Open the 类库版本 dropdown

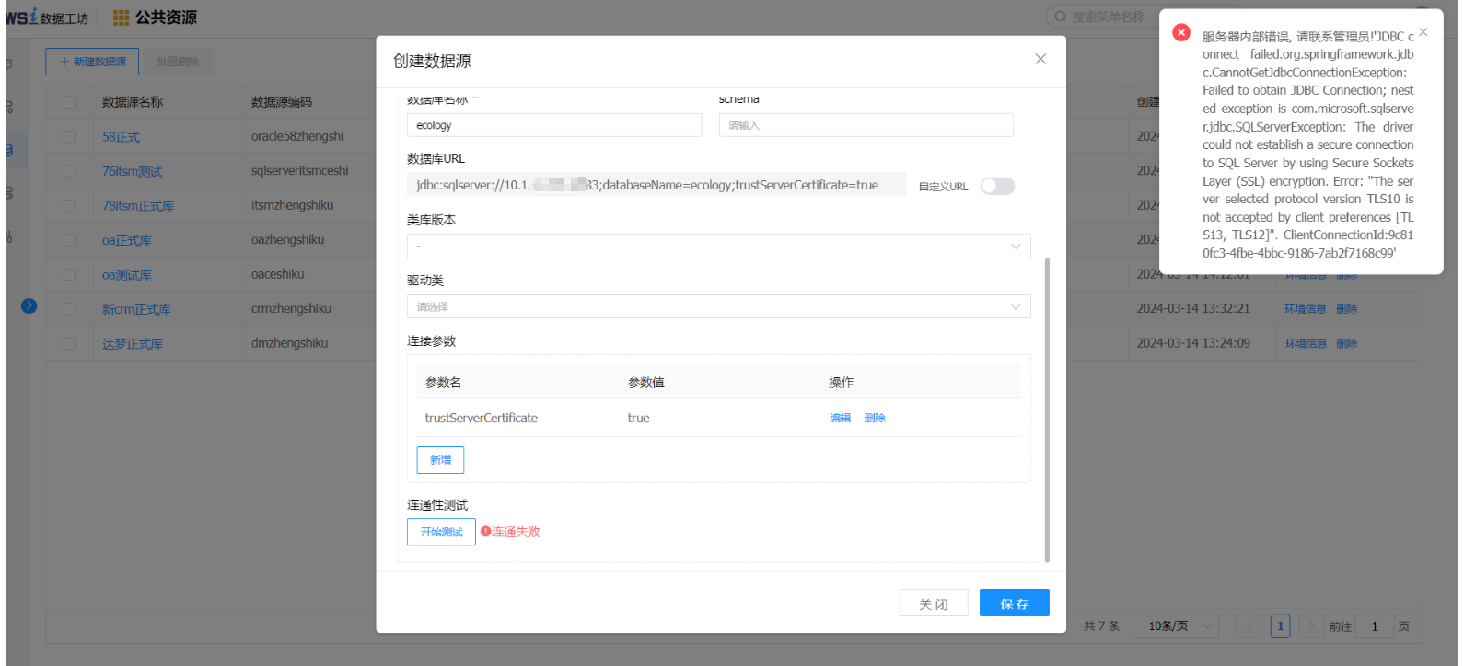[718, 247]
